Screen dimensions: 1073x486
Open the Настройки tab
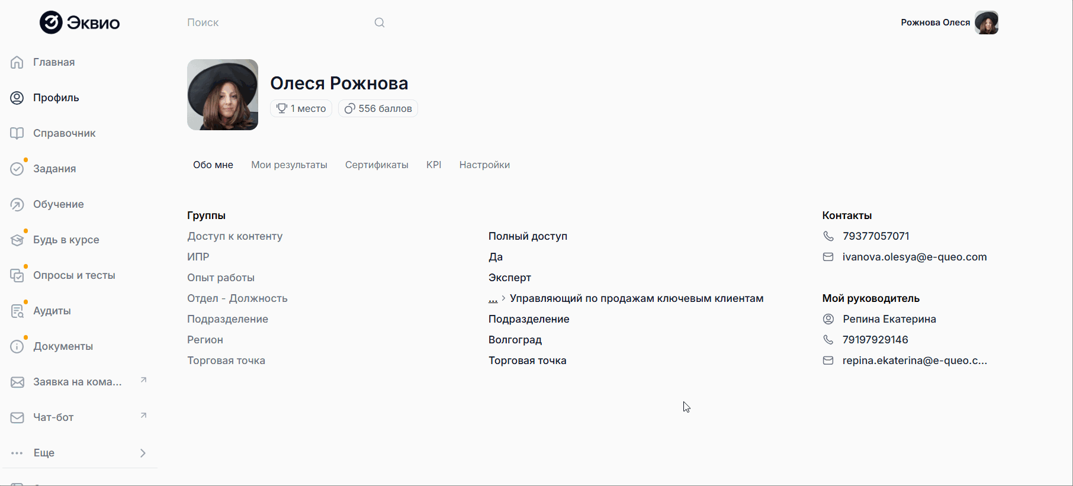pyautogui.click(x=484, y=165)
